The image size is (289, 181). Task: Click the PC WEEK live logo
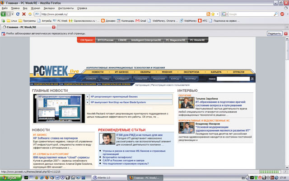[x=56, y=71]
